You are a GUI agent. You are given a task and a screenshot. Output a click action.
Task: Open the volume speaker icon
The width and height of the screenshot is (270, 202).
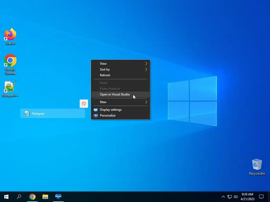[236, 197]
